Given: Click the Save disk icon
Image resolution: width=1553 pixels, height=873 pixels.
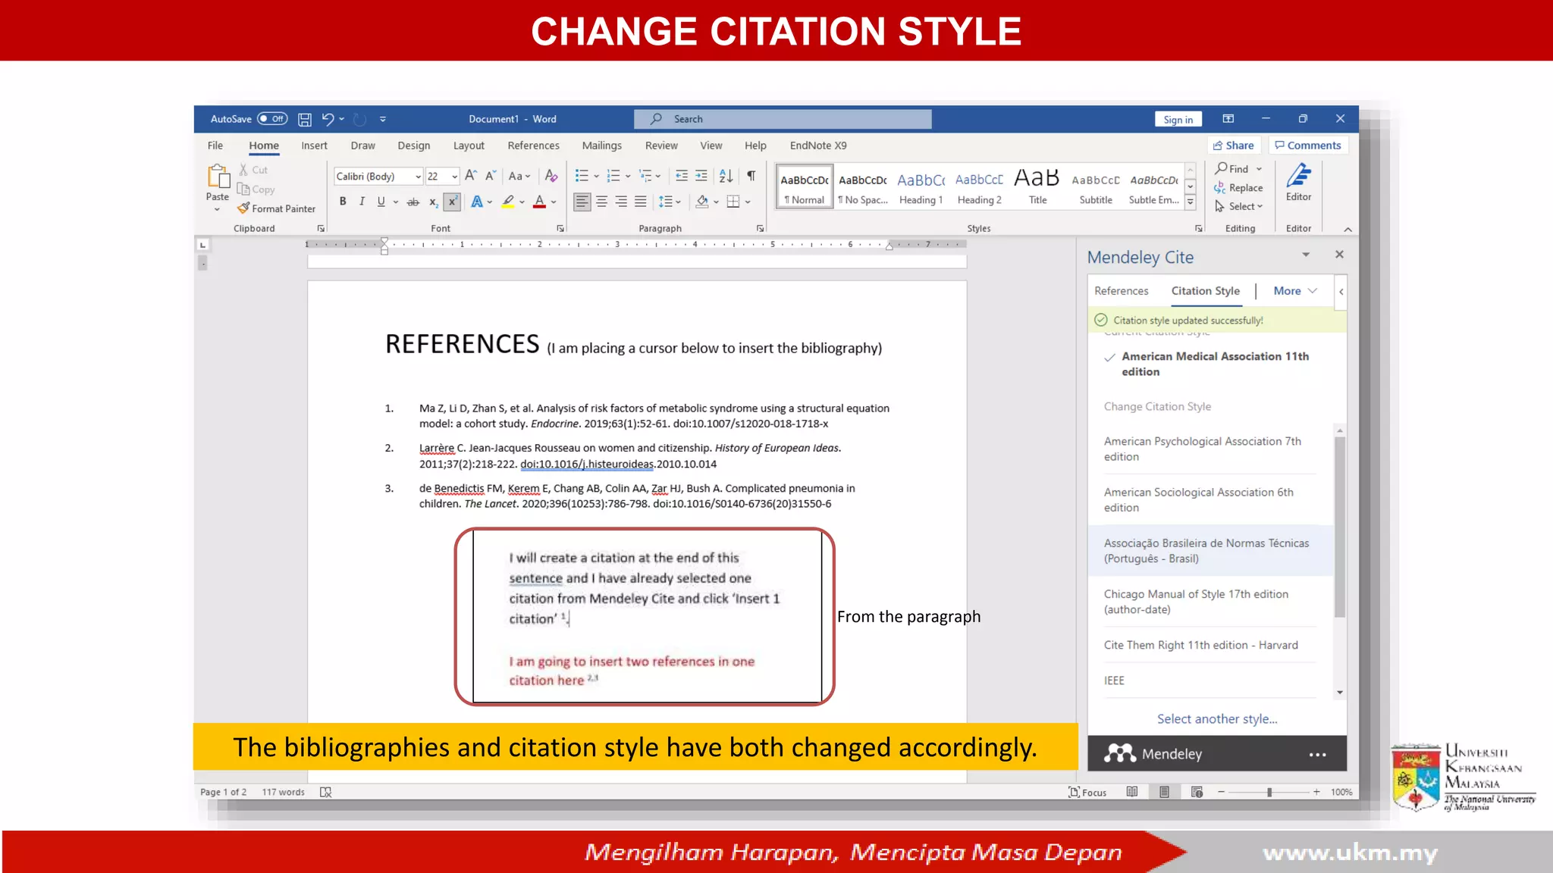Looking at the screenshot, I should (305, 119).
